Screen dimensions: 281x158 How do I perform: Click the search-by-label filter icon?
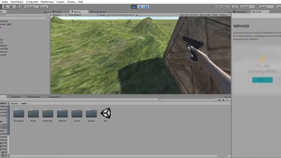point(223,100)
